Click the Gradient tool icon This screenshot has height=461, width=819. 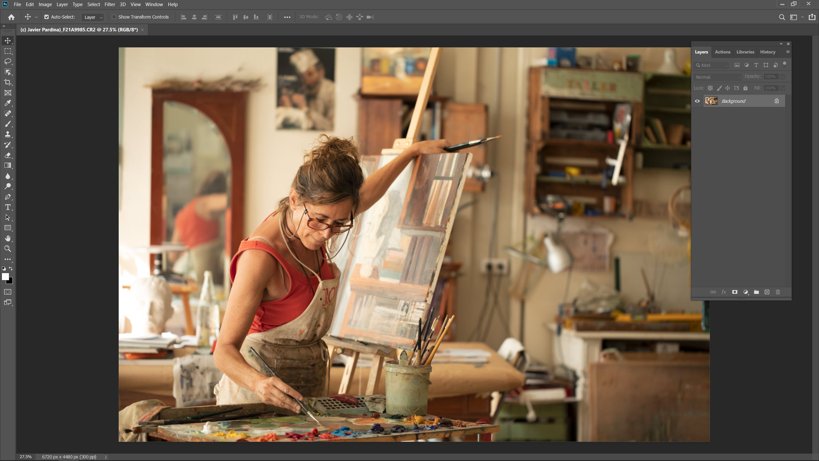[x=8, y=165]
